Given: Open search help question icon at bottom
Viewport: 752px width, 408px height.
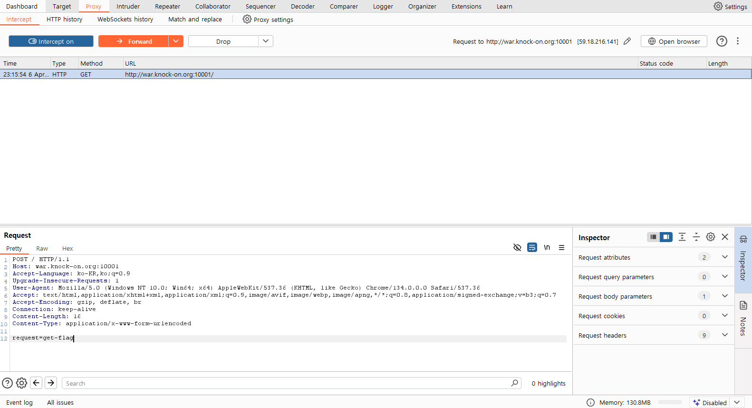Looking at the screenshot, I should pos(7,383).
